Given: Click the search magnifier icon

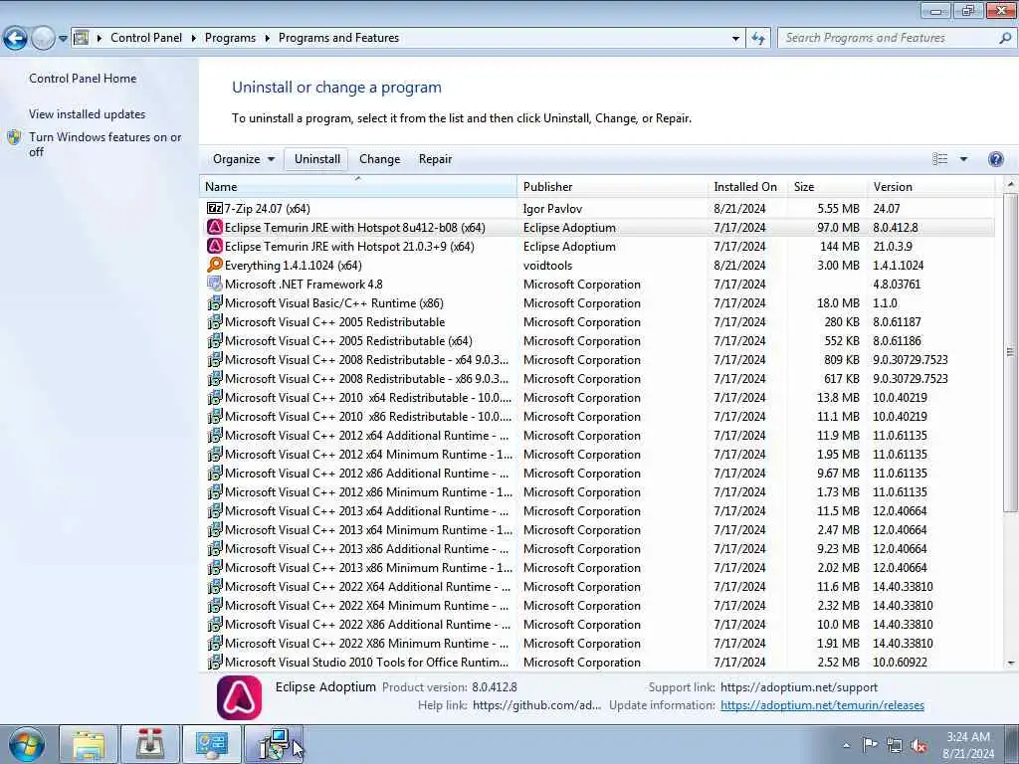Looking at the screenshot, I should [x=1005, y=39].
